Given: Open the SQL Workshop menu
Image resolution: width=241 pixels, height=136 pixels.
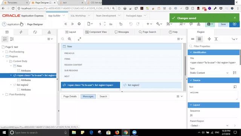Looking at the screenshot, I should (80, 15).
